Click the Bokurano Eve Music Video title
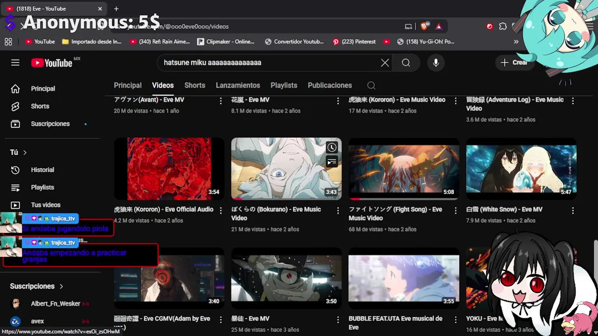This screenshot has height=336, width=598. click(x=276, y=214)
